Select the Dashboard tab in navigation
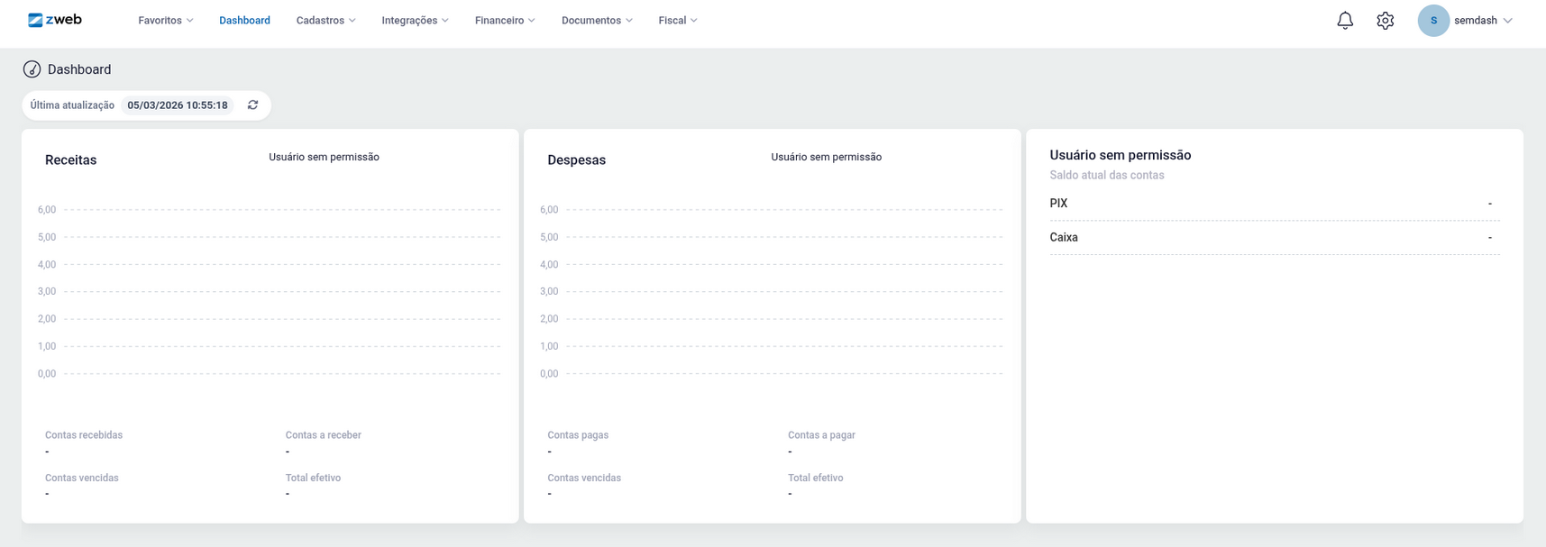 [244, 20]
